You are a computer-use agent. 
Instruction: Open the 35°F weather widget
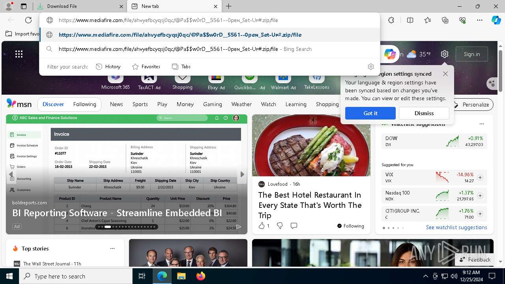pyautogui.click(x=419, y=54)
